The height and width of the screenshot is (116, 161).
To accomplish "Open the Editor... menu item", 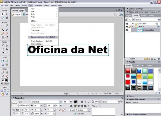I will (43, 21).
